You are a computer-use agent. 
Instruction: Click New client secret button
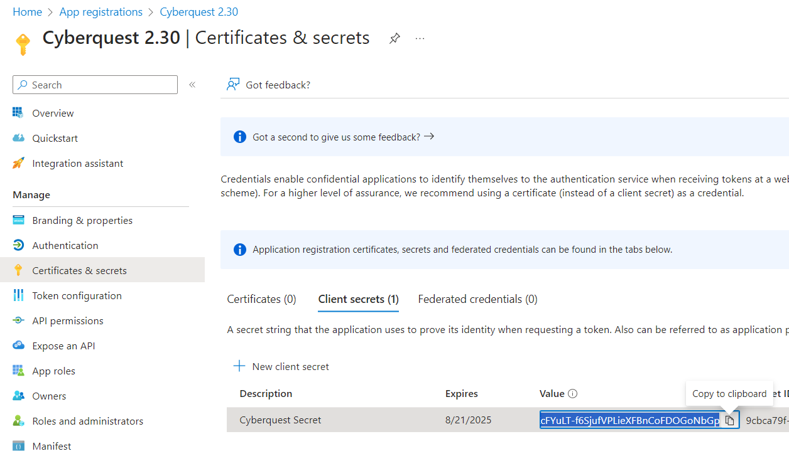tap(281, 366)
